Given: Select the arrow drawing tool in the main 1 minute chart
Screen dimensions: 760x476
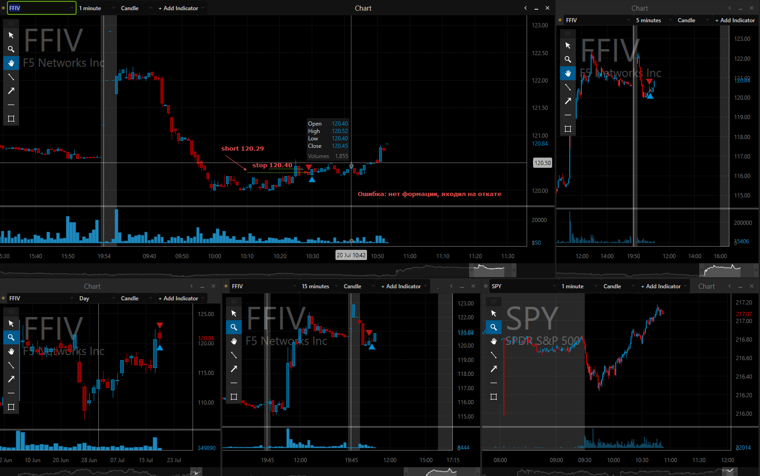Looking at the screenshot, I should pos(11,91).
